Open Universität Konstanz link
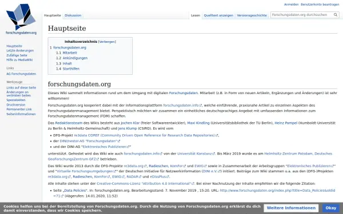This screenshot has width=343, height=214. 196,154
